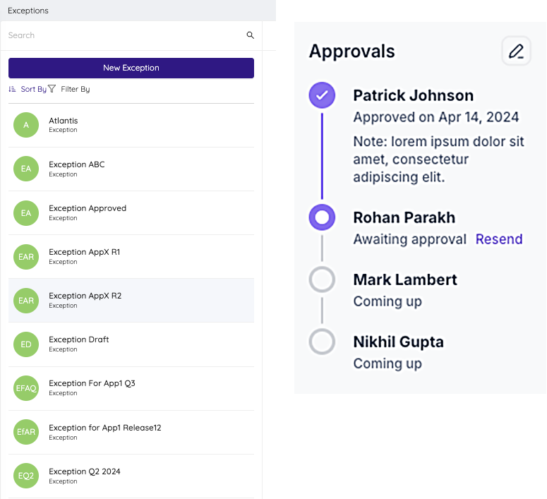Click Nikhil Gupta's pending step circle
The width and height of the screenshot is (547, 499).
322,342
